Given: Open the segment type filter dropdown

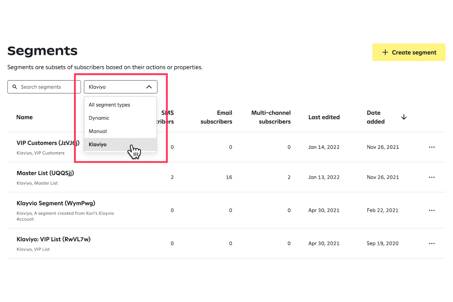Looking at the screenshot, I should click(x=121, y=87).
